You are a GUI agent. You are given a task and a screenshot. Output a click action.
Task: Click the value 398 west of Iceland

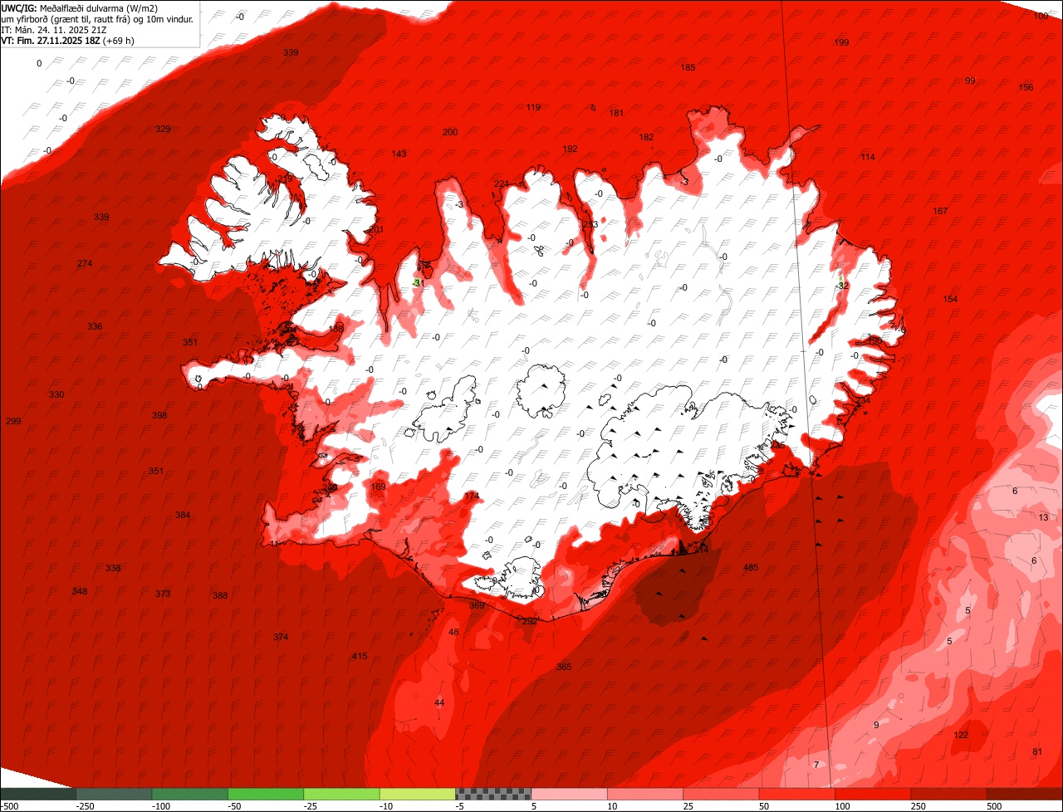159,415
